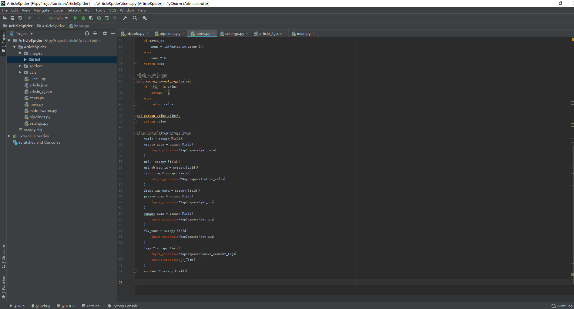The width and height of the screenshot is (574, 309).
Task: Synchronize files with the refresh icon
Action: point(20,18)
